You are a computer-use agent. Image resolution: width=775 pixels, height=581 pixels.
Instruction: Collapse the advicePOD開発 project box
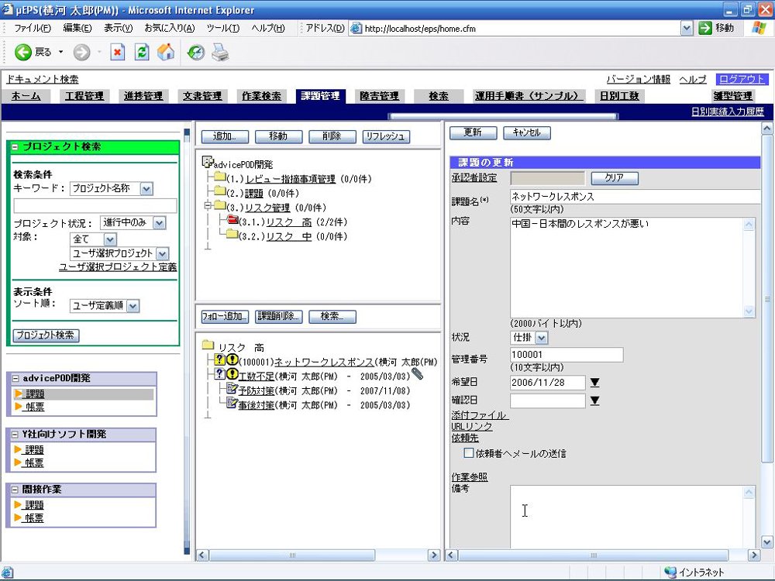[15, 379]
